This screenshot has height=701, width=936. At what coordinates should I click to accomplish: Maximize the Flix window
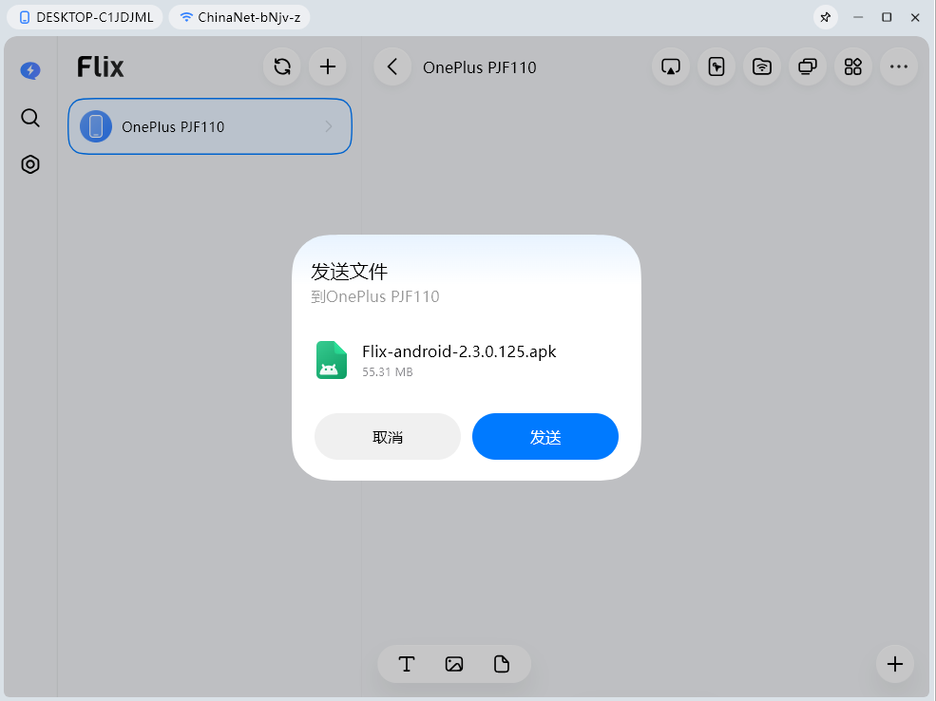887,17
